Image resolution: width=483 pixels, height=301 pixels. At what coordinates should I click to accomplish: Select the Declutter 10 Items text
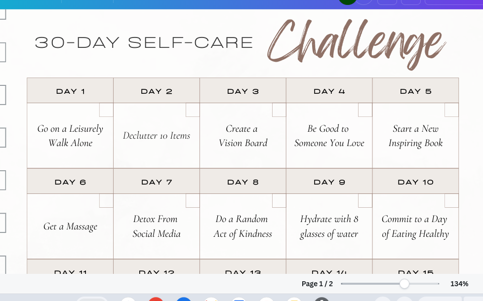click(x=157, y=136)
